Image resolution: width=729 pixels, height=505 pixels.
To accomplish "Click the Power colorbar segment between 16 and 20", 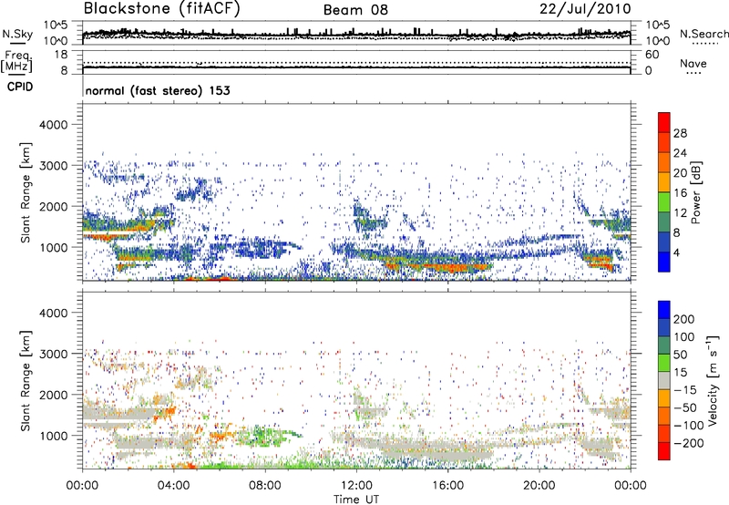I will (x=664, y=182).
